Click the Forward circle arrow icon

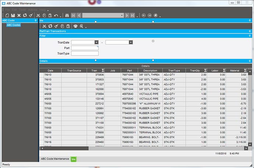150,15
